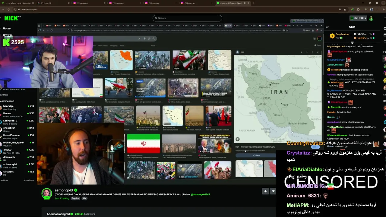Screen dimensions: 386x217
Task: Open the Google apps grid icon
Action: coord(314,39)
